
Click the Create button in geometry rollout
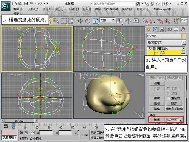click(157, 83)
